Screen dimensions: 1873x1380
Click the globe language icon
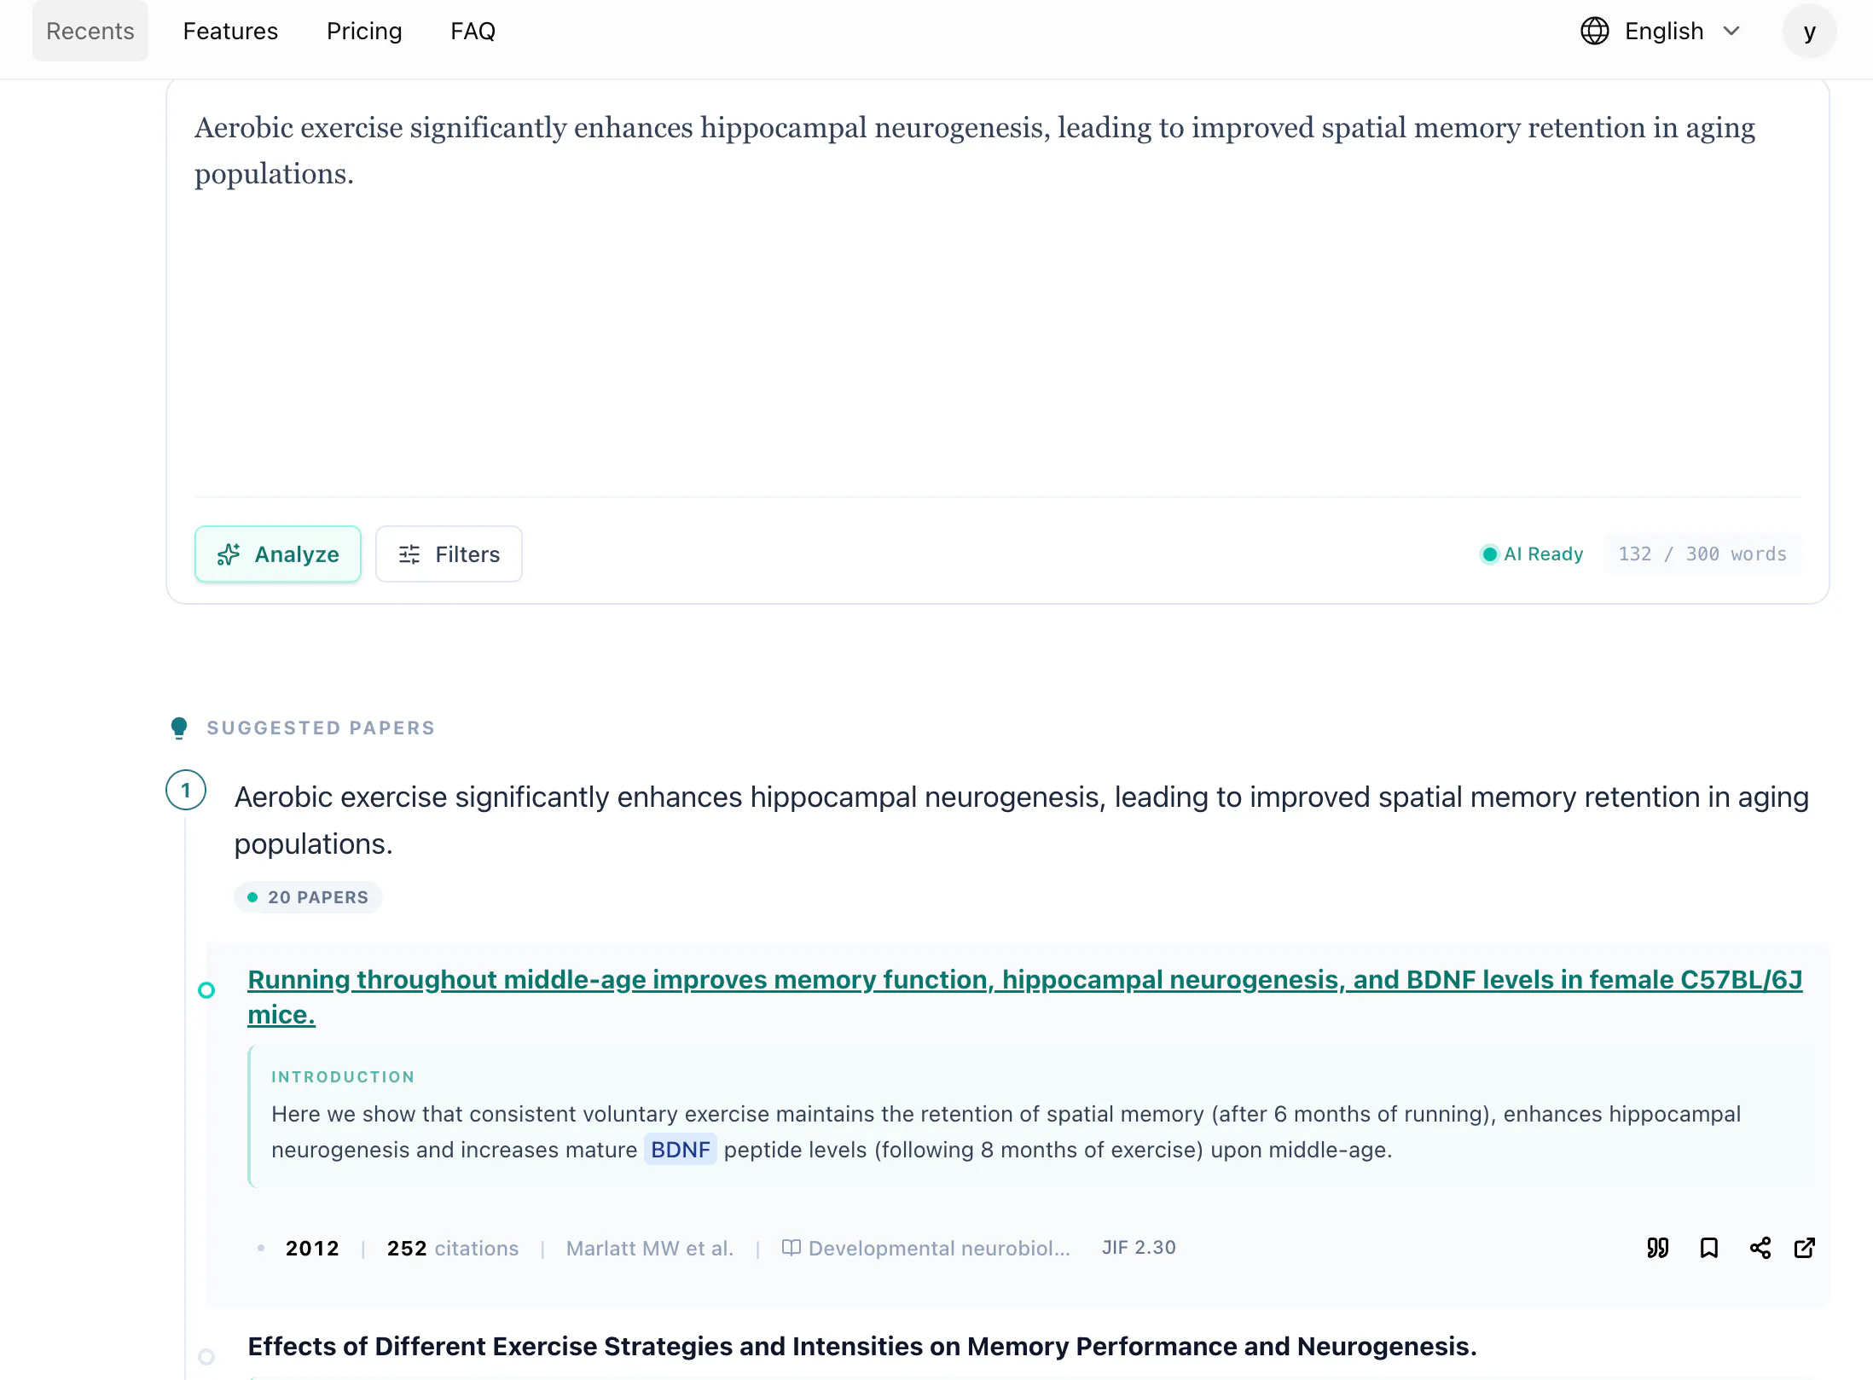[1594, 32]
